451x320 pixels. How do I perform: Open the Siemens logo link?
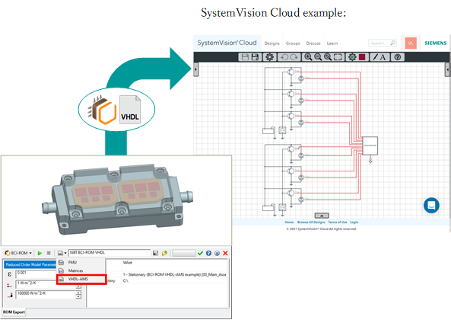(436, 43)
